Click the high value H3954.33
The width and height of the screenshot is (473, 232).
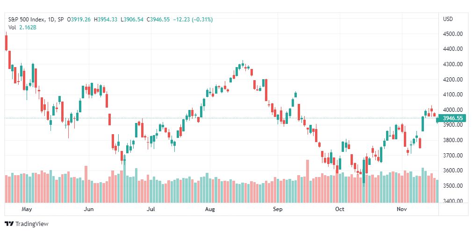click(x=106, y=20)
